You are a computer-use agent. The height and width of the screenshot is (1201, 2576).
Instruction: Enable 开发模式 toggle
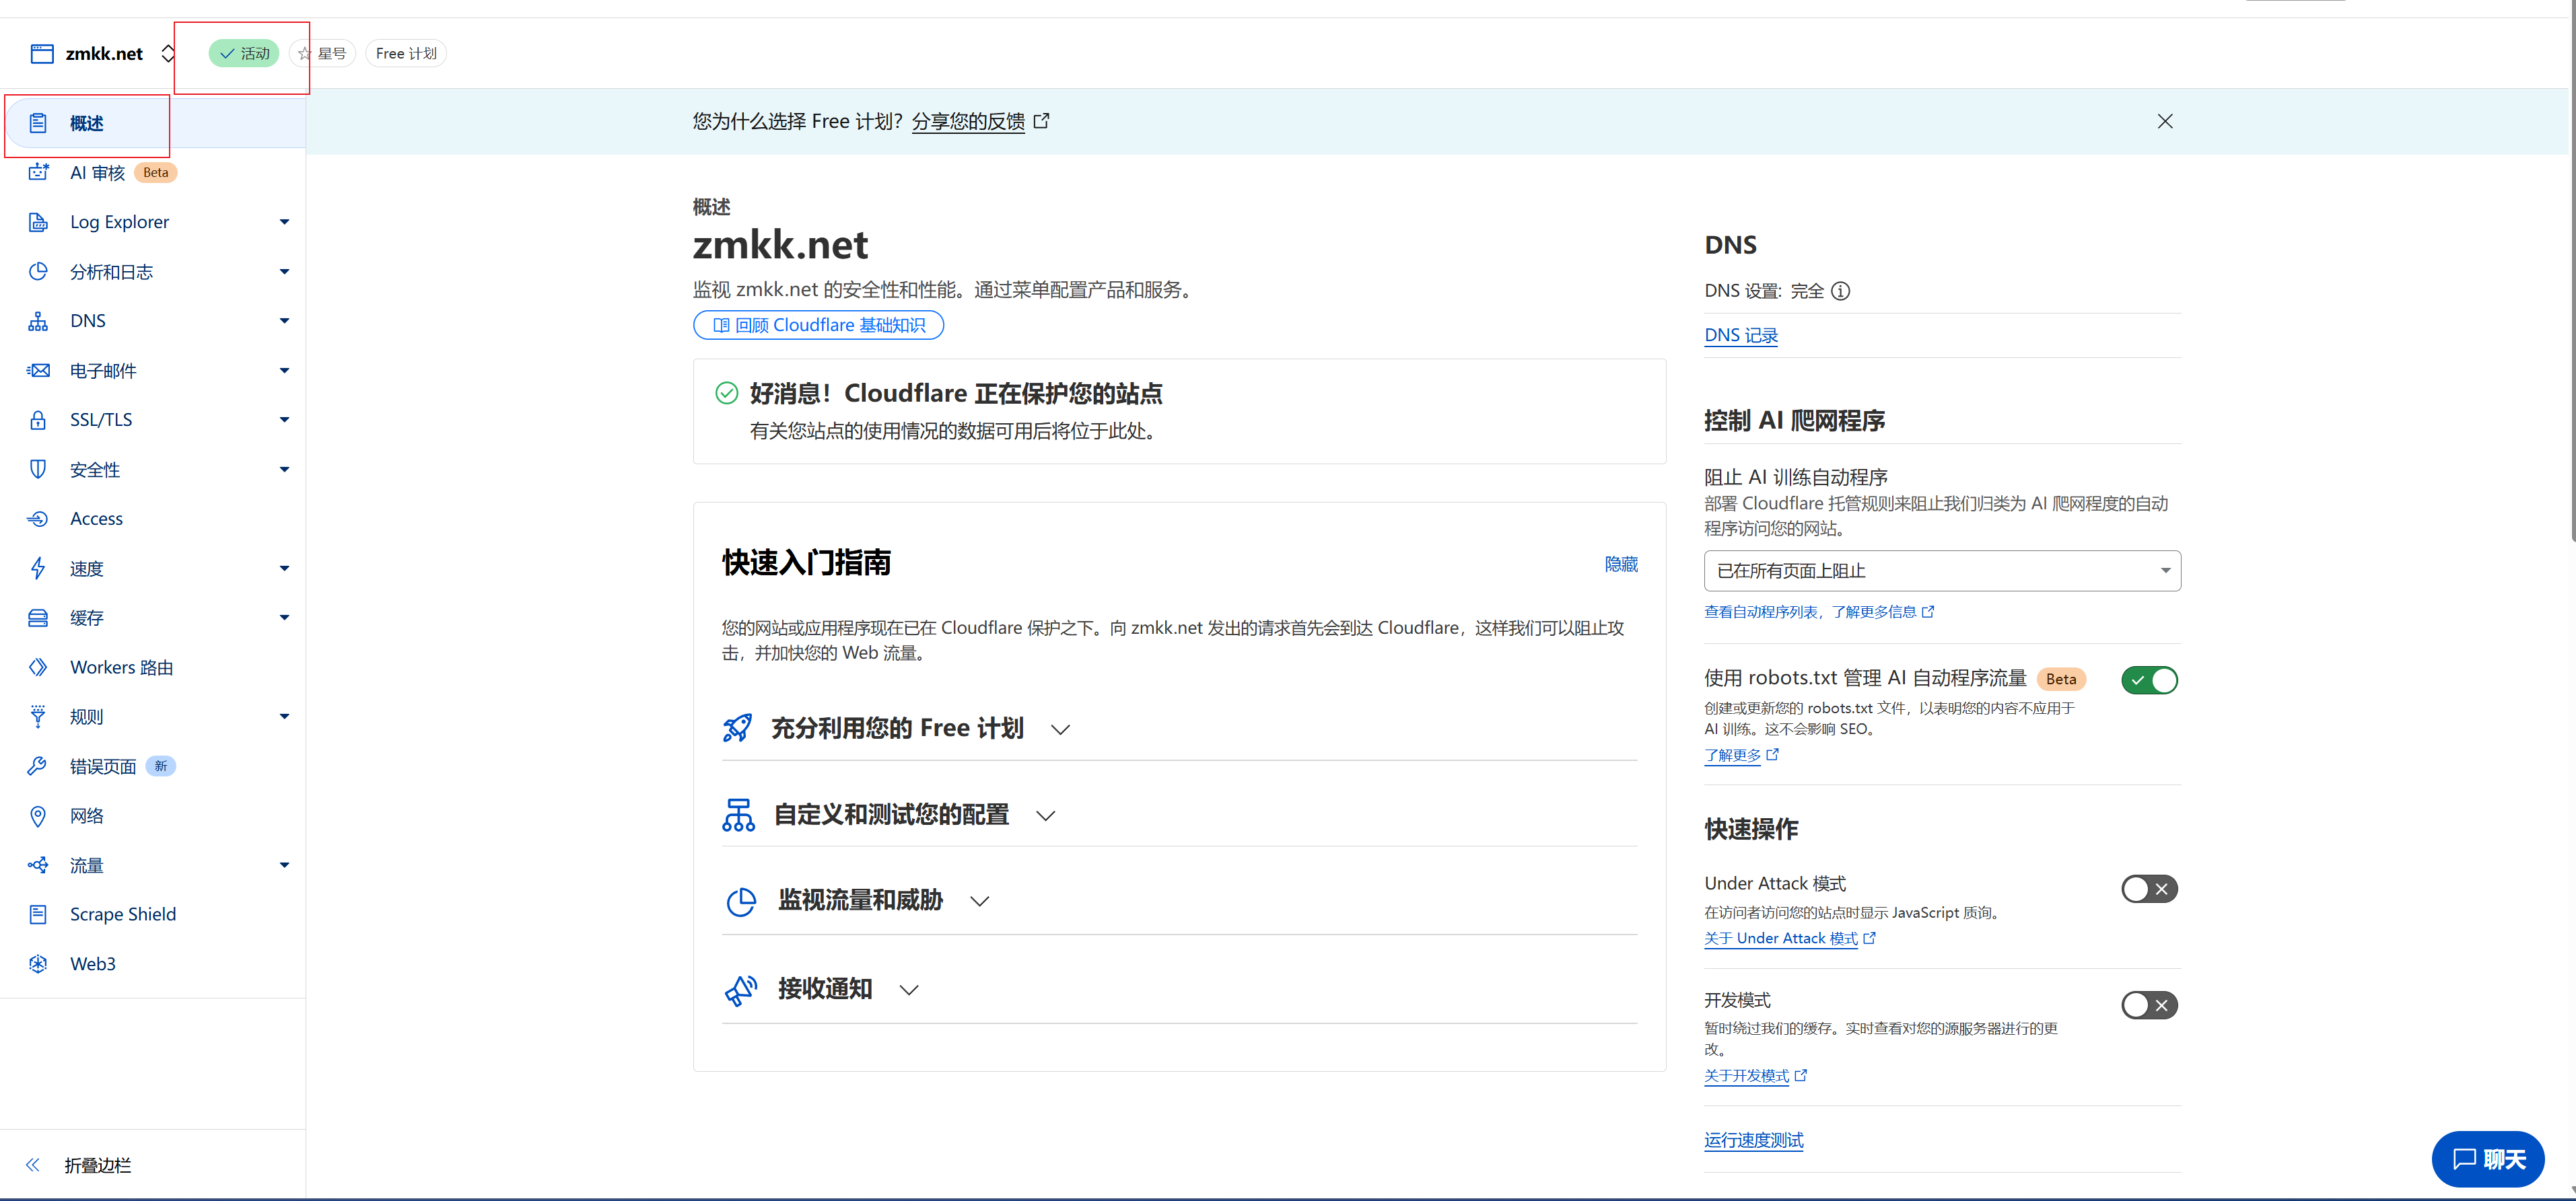pyautogui.click(x=2149, y=1004)
